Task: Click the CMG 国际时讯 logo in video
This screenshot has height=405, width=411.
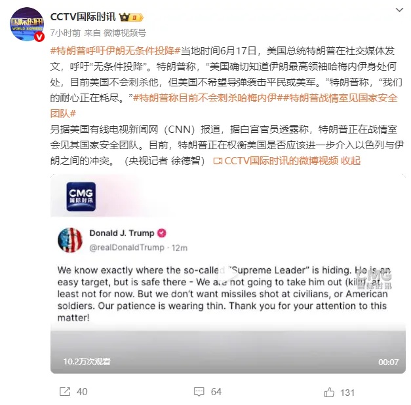Action: pos(81,196)
